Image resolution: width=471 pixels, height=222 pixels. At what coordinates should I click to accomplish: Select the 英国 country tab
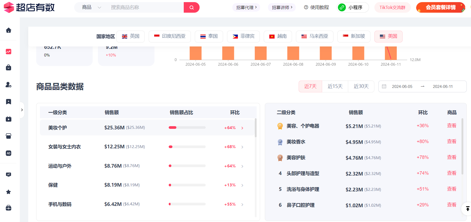[131, 36]
